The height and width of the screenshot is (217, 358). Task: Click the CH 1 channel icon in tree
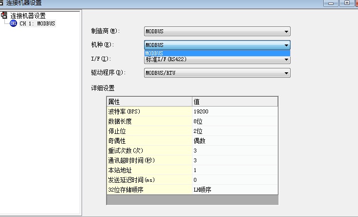[13, 23]
